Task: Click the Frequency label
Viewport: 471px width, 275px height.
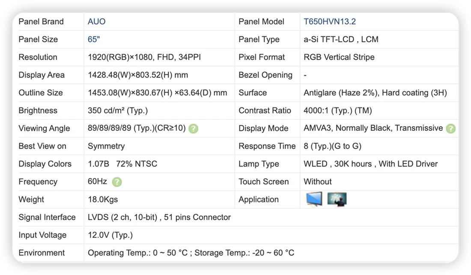Action: pyautogui.click(x=38, y=182)
